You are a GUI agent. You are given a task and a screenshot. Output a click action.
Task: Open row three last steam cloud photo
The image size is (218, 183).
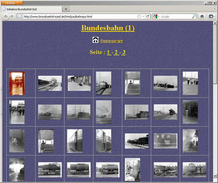tap(190, 141)
